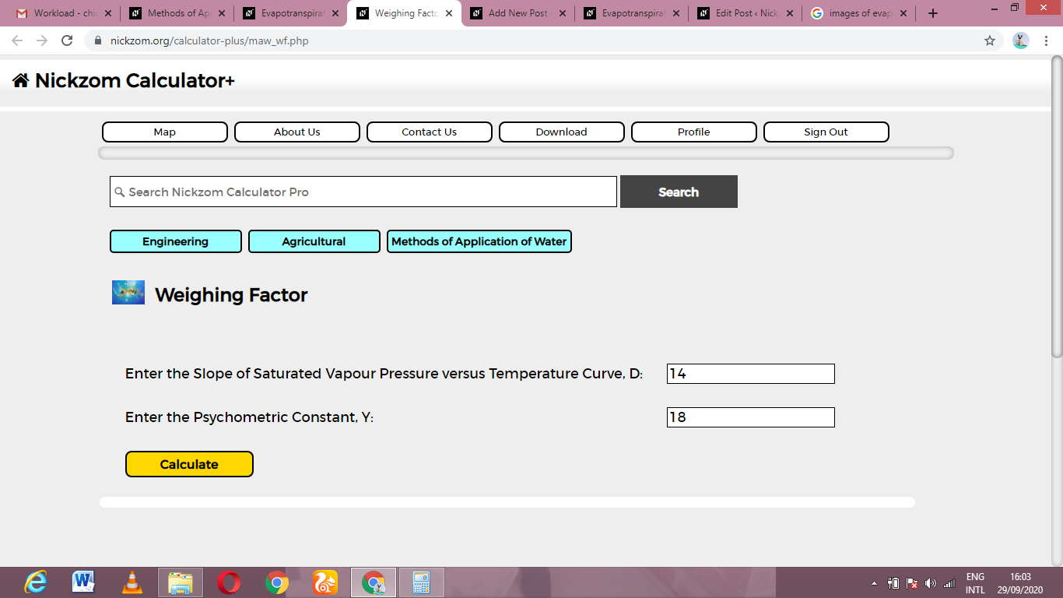Open Opera browser from the taskbar
The image size is (1063, 598).
[x=229, y=582]
